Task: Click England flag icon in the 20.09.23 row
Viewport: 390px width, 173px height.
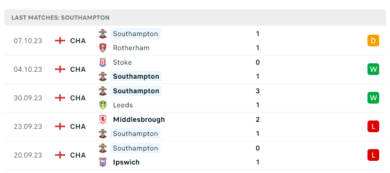Action: click(60, 155)
